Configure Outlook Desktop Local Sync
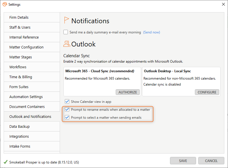Viewport: 228px width, 168px height. click(x=207, y=92)
